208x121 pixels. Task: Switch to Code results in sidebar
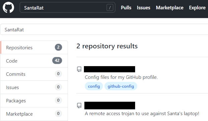point(34,61)
